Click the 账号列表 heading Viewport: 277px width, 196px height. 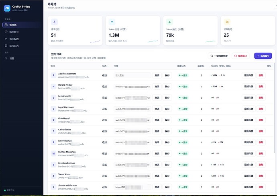tap(56, 54)
